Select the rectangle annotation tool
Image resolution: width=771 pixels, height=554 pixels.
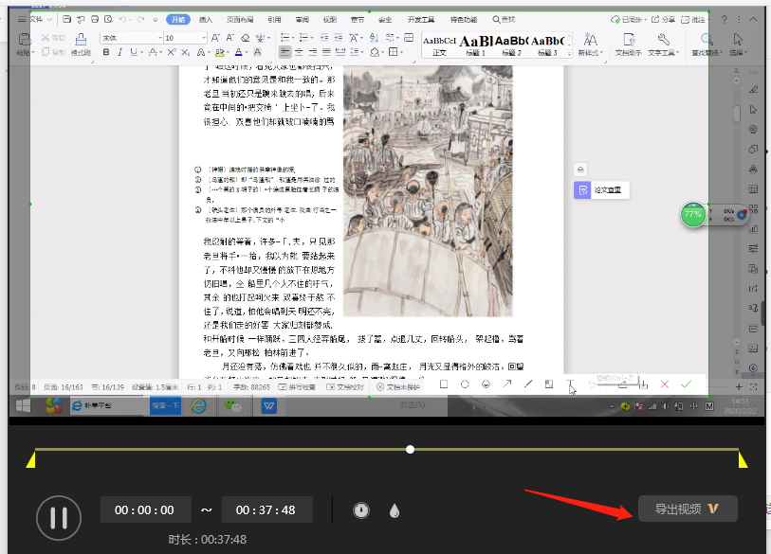(444, 384)
